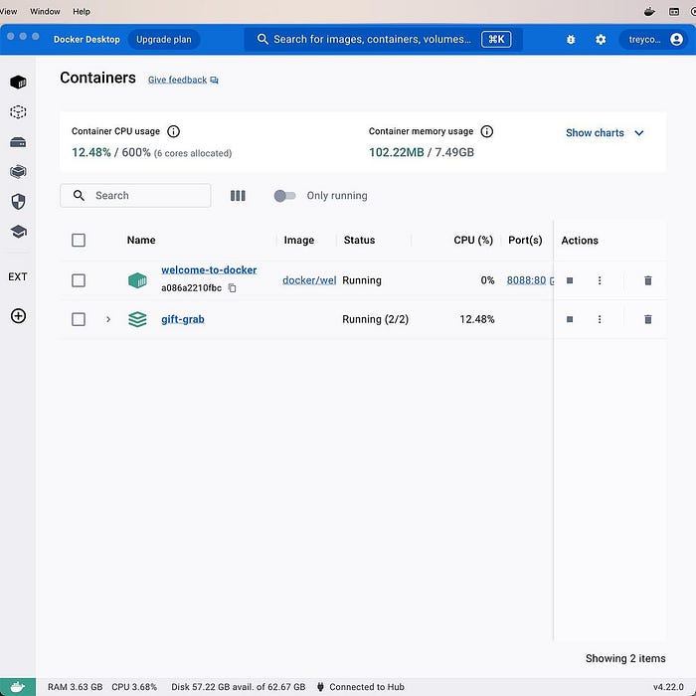Open the Learning center graduation cap icon
Viewport: 696px width, 696px height.
[18, 232]
